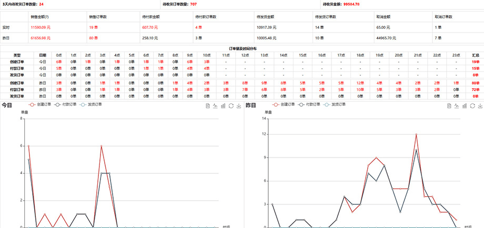Switch today's chart to bar type
The image size is (484, 228).
[x=223, y=106]
